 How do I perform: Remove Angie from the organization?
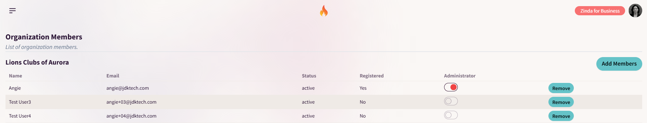pyautogui.click(x=561, y=88)
